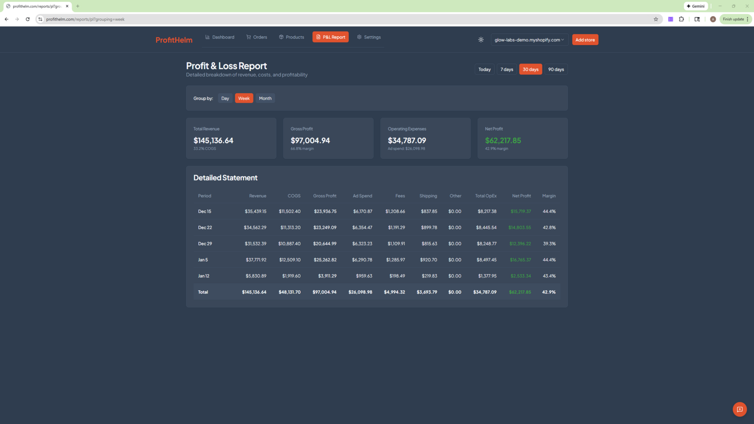This screenshot has height=424, width=754.
Task: Open a new browser tab
Action: coord(78,6)
